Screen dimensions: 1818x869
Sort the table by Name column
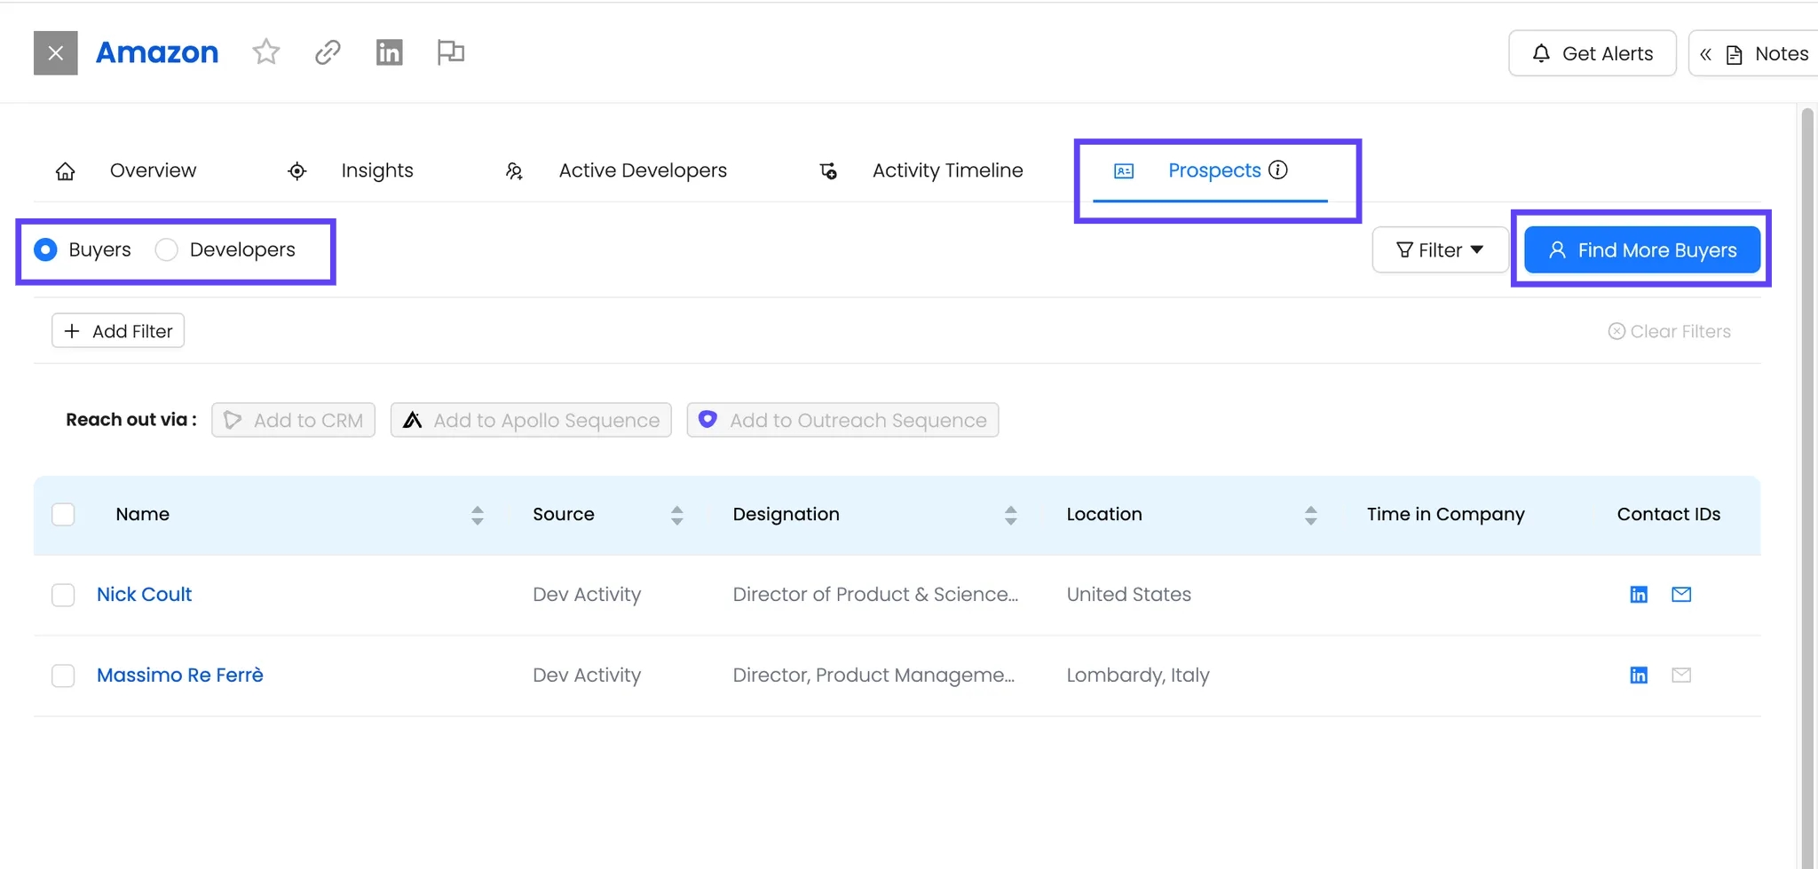pos(478,515)
